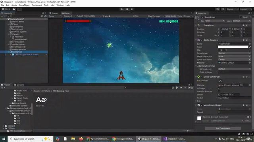Switch to the Console tab
The width and height of the screenshot is (254, 142).
(19, 85)
